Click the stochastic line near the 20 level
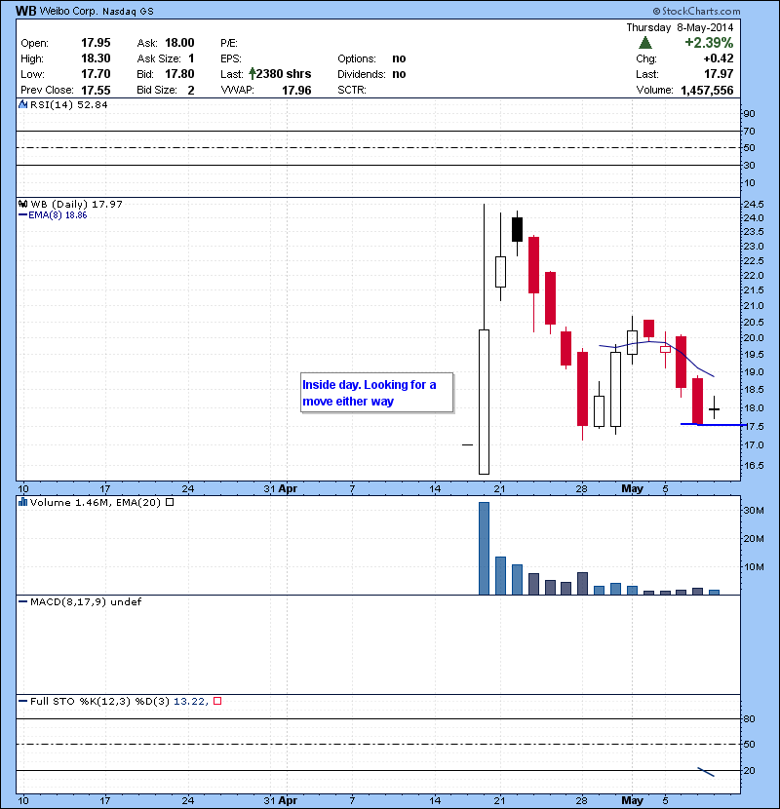Image resolution: width=780 pixels, height=809 pixels. 706,772
